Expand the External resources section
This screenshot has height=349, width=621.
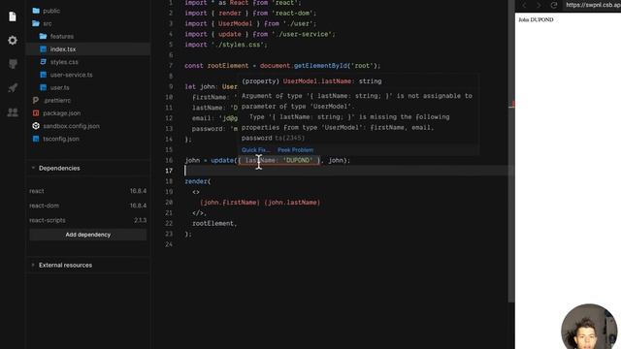click(88, 265)
